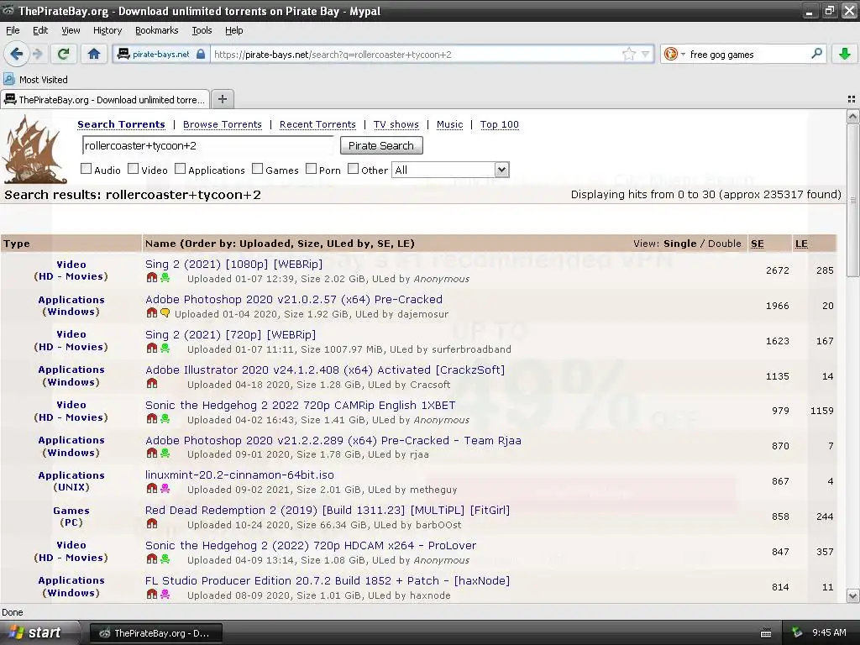Toggle the Other category checkbox

(354, 169)
